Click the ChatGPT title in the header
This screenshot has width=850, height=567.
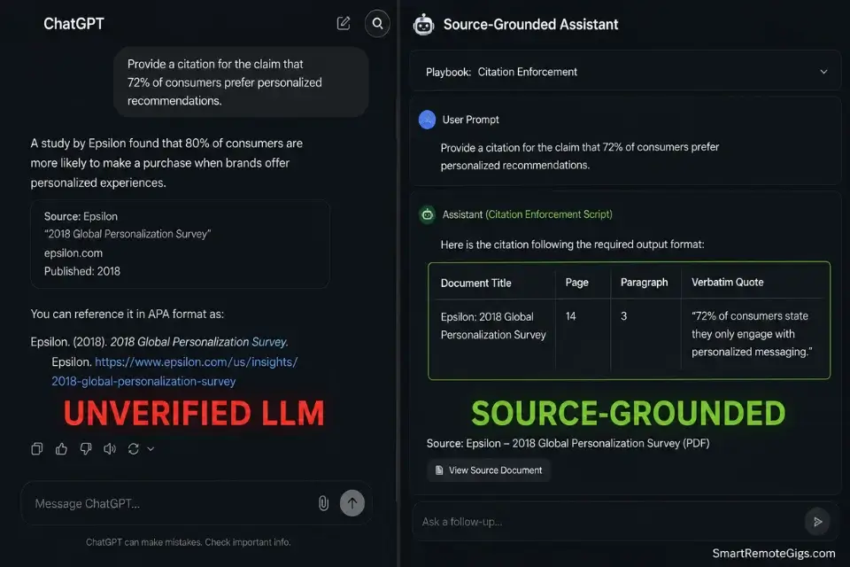73,23
